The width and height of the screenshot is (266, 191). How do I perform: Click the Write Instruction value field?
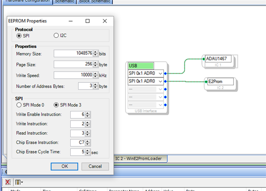click(78, 124)
